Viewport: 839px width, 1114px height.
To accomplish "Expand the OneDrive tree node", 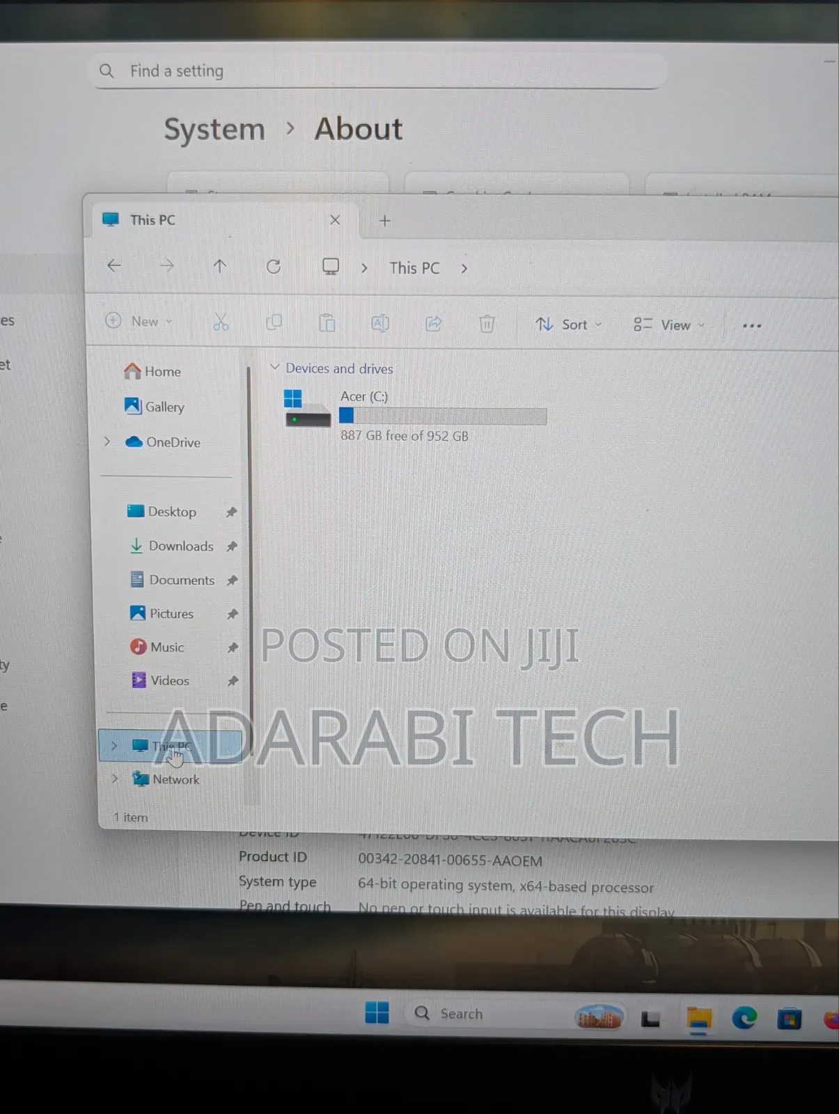I will tap(107, 441).
